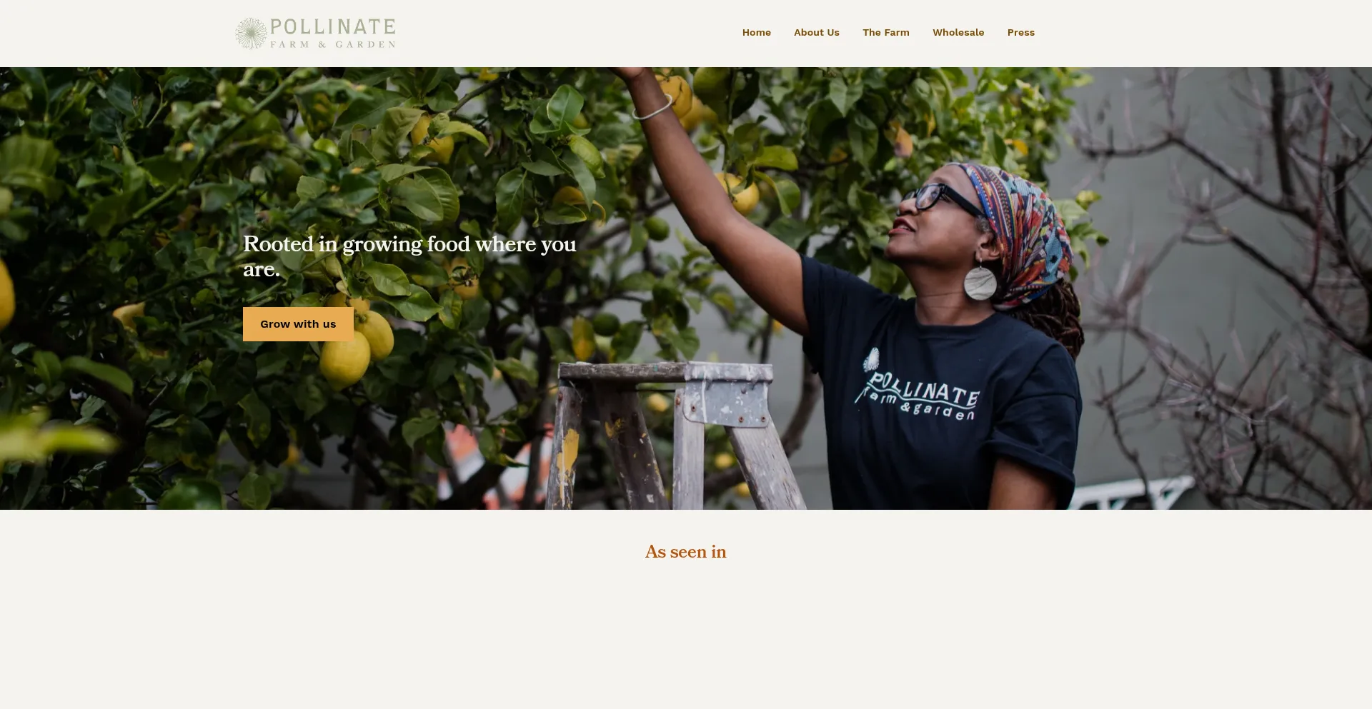Open the Home nav link
Viewport: 1372px width, 709px height.
tap(756, 32)
